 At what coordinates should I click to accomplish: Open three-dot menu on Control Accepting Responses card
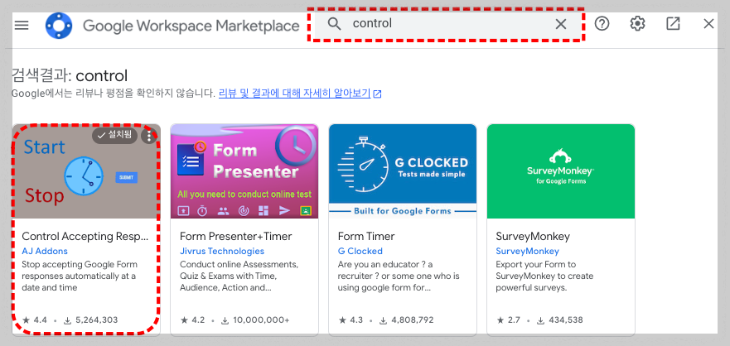pyautogui.click(x=149, y=136)
